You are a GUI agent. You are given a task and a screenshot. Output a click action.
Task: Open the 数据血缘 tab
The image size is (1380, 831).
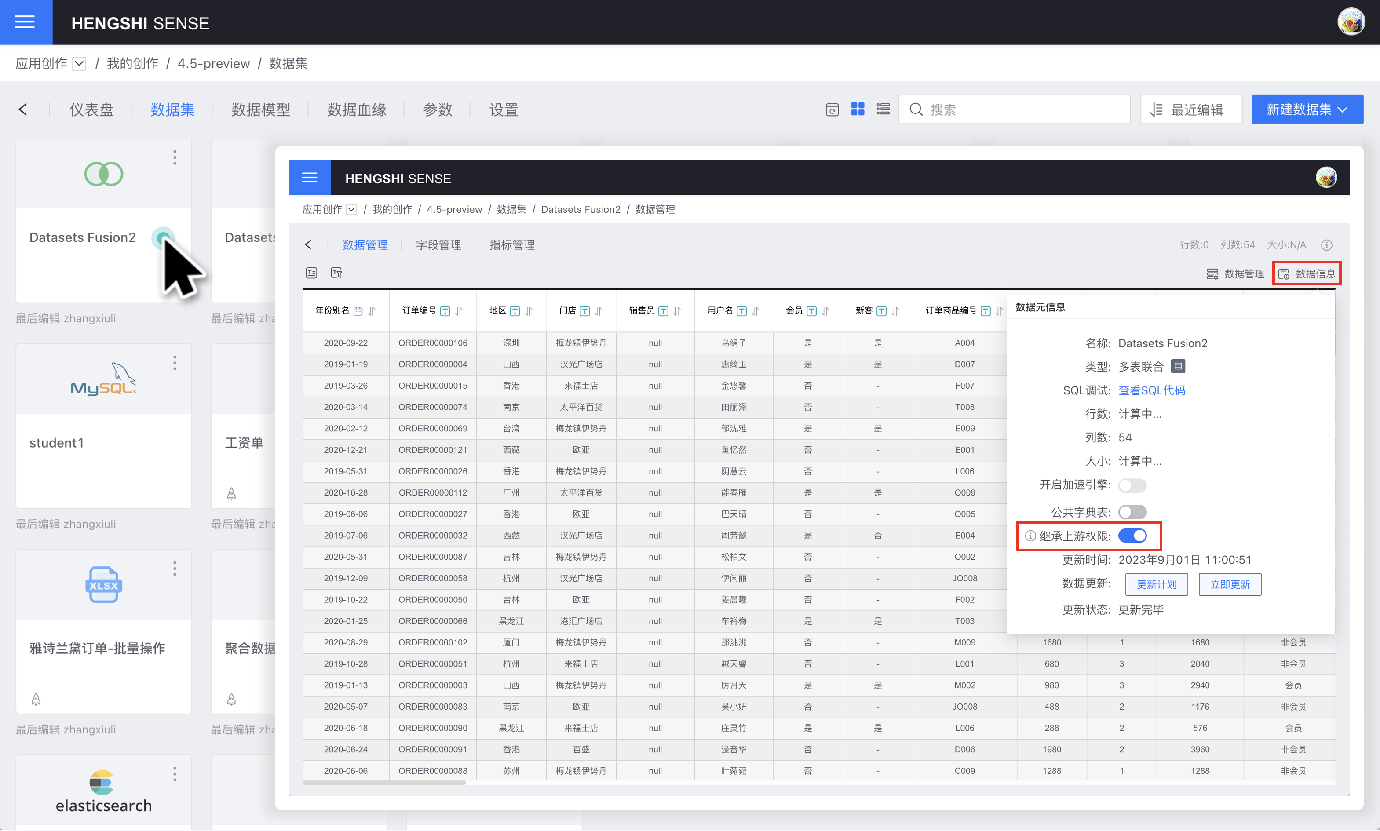coord(357,110)
